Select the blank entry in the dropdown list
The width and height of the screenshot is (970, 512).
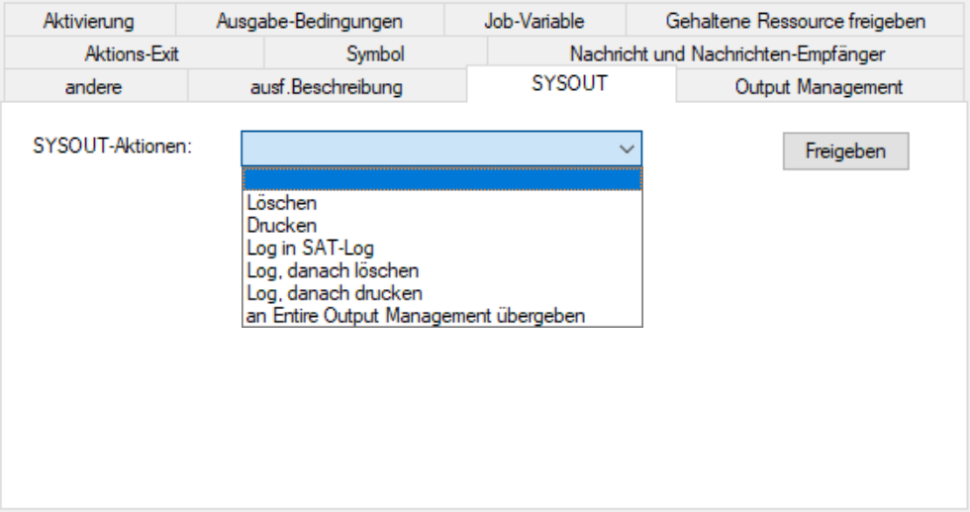click(441, 180)
